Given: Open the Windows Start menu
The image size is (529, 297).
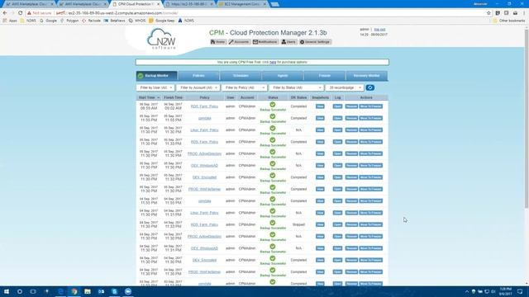Looking at the screenshot, I should click(6, 291).
